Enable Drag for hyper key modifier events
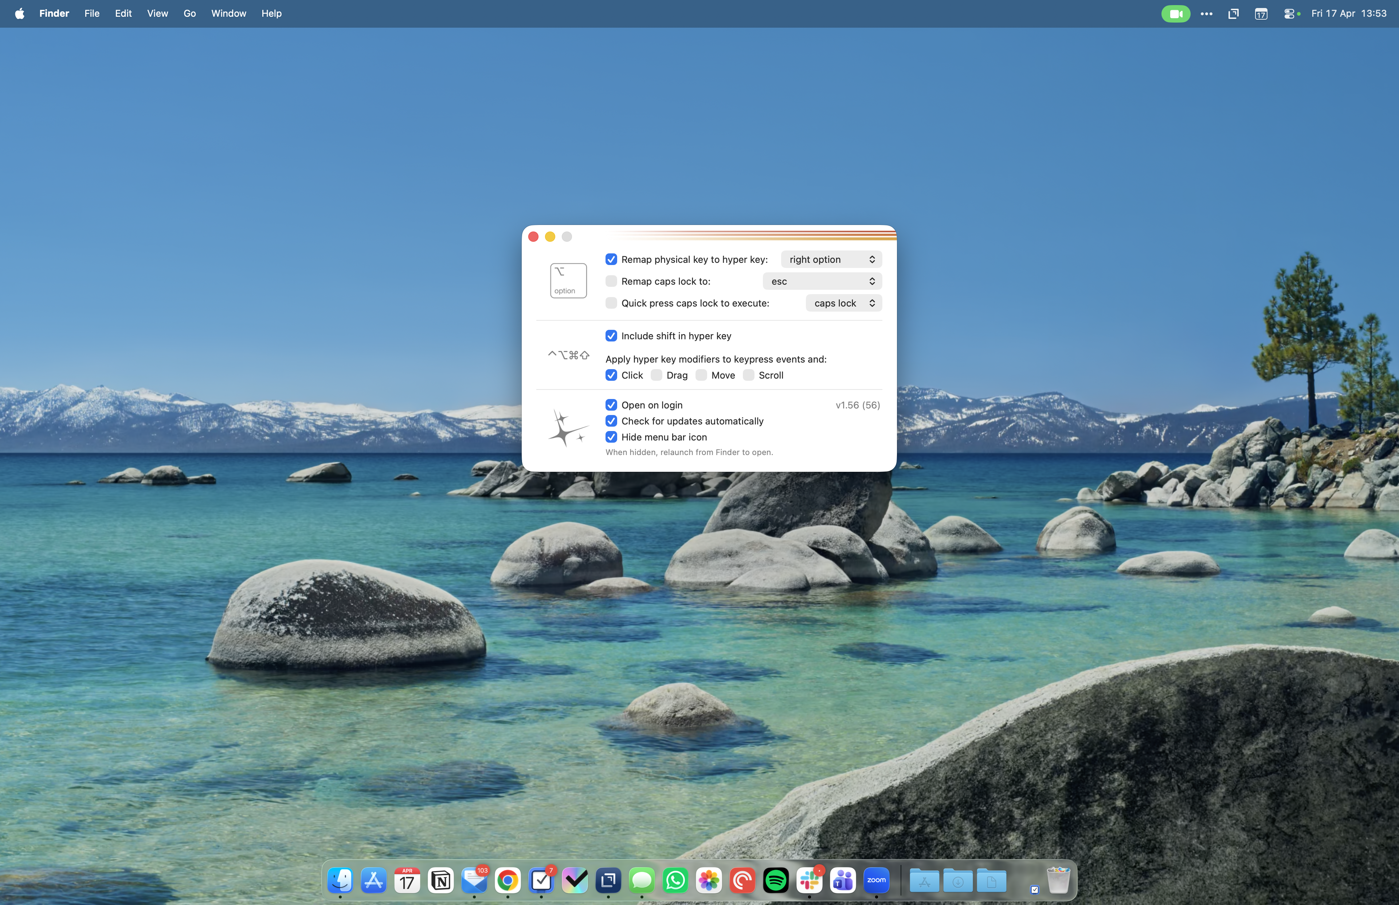 click(x=657, y=375)
